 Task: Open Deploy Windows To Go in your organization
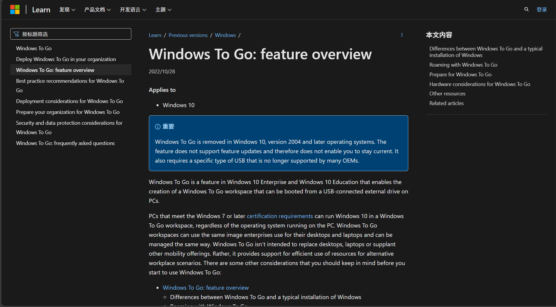point(66,59)
